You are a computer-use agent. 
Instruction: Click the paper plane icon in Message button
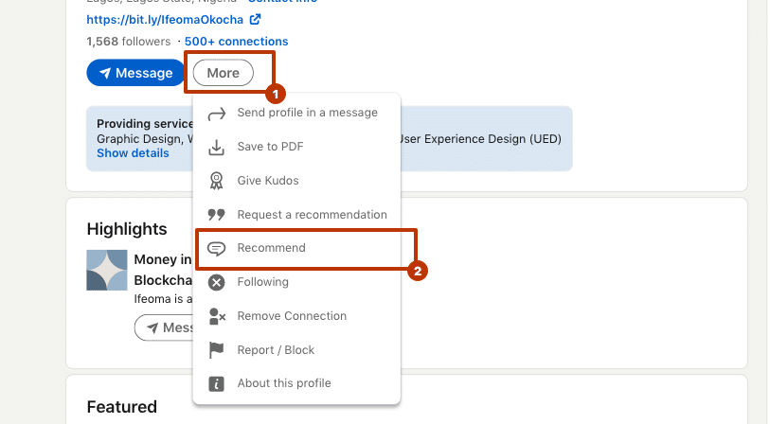pos(104,73)
